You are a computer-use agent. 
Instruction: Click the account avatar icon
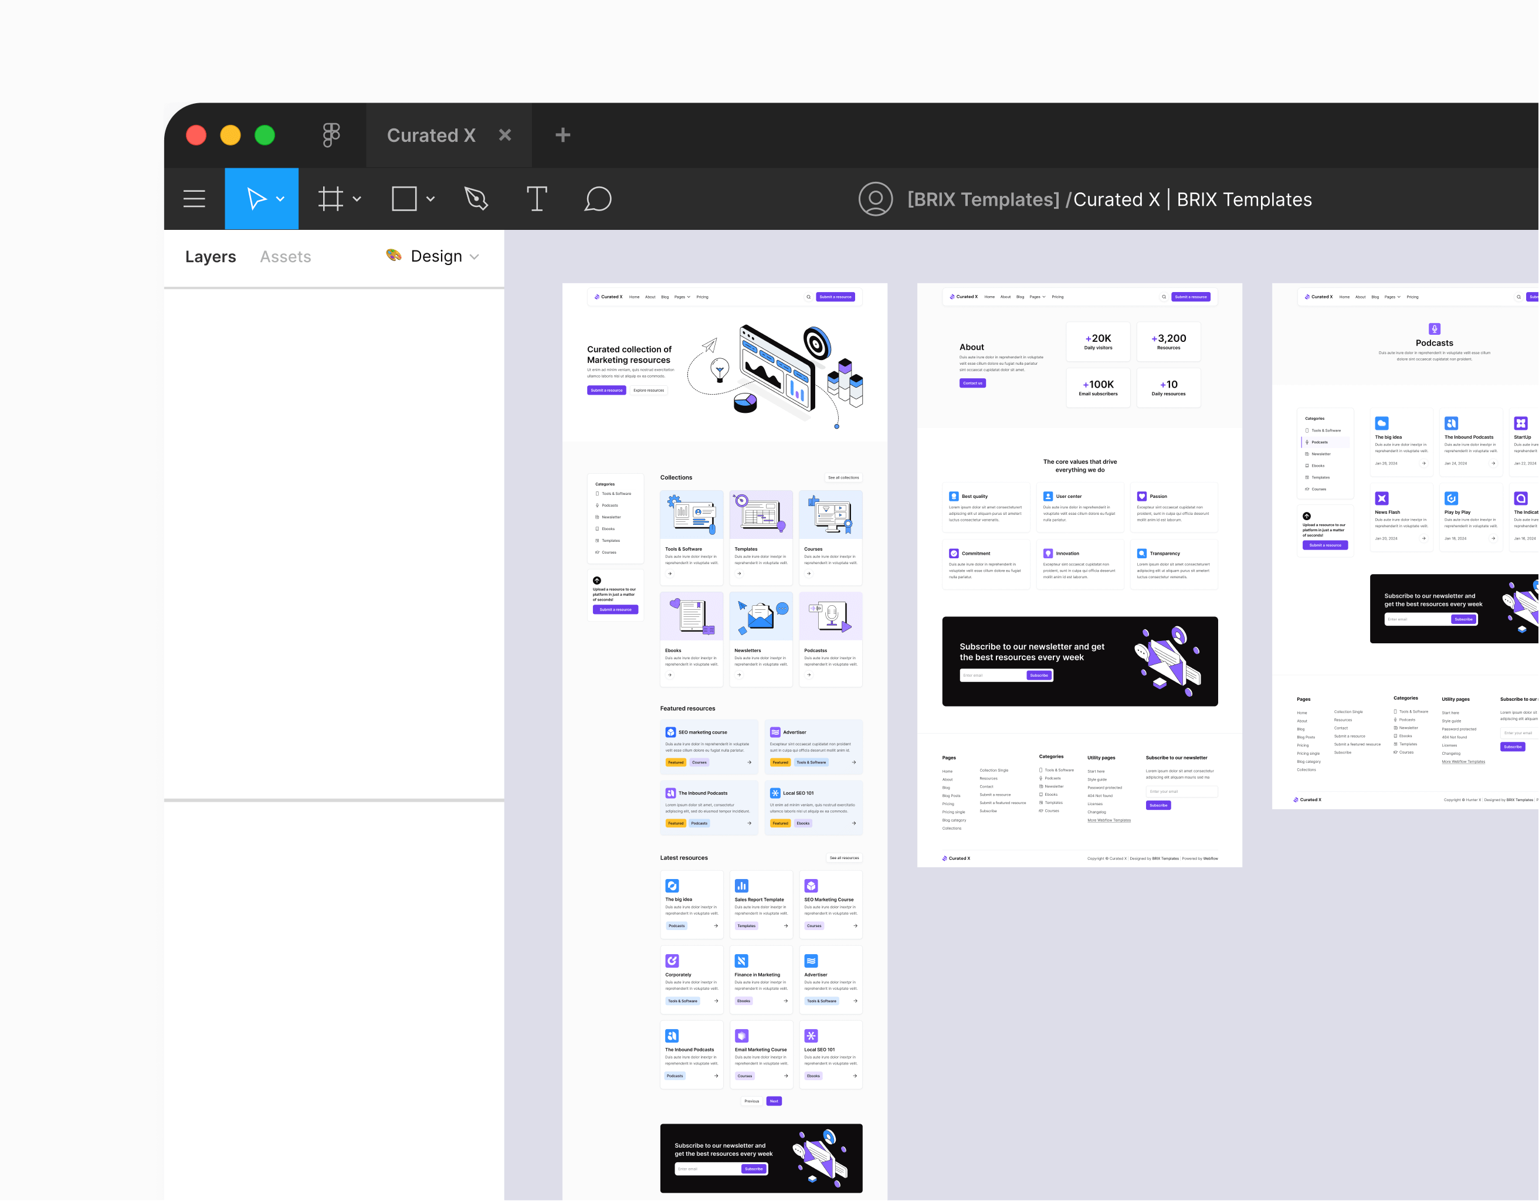point(876,199)
